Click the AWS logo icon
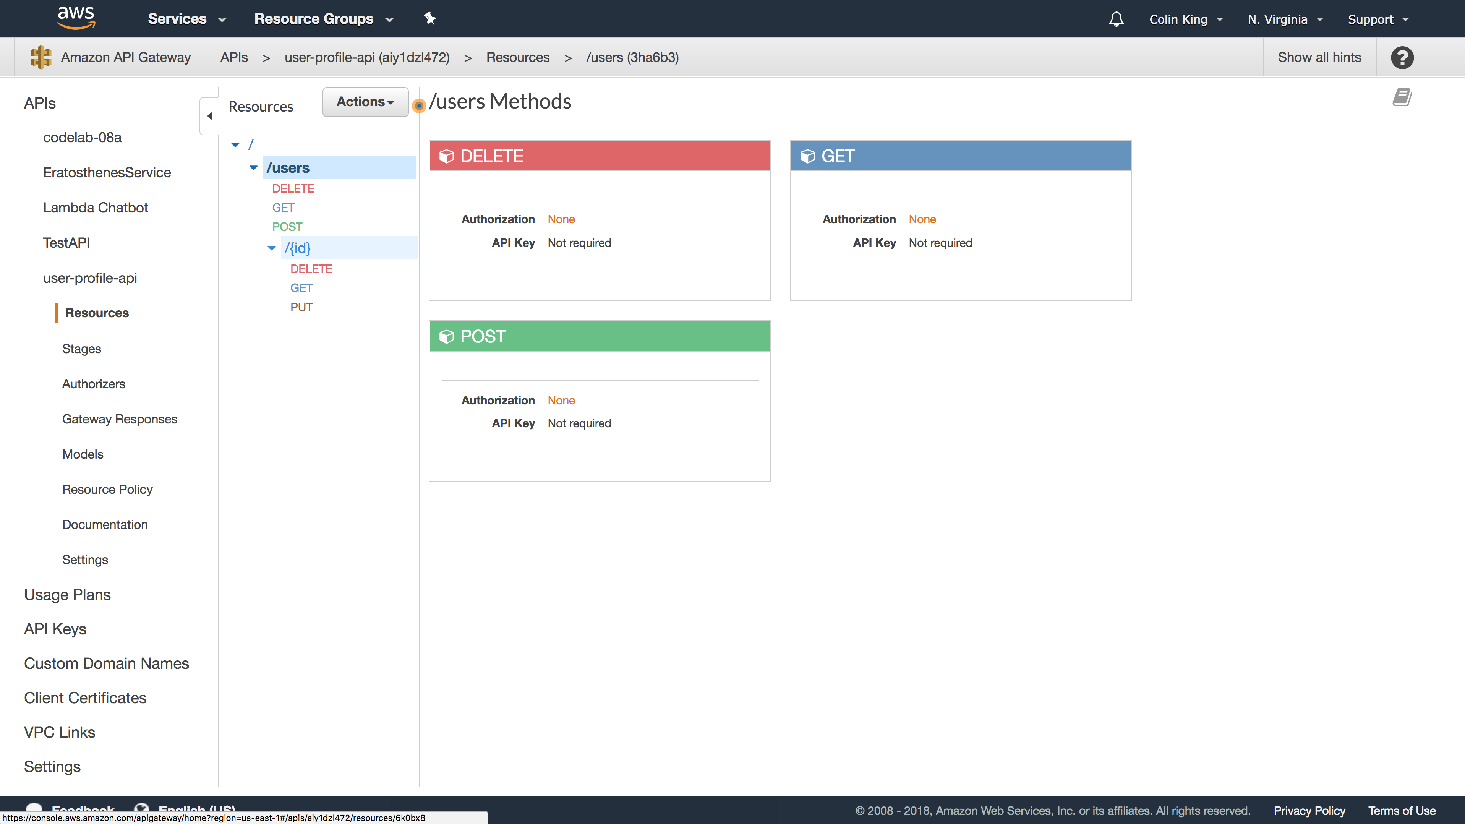Screen dimensions: 1465x824 coord(76,18)
